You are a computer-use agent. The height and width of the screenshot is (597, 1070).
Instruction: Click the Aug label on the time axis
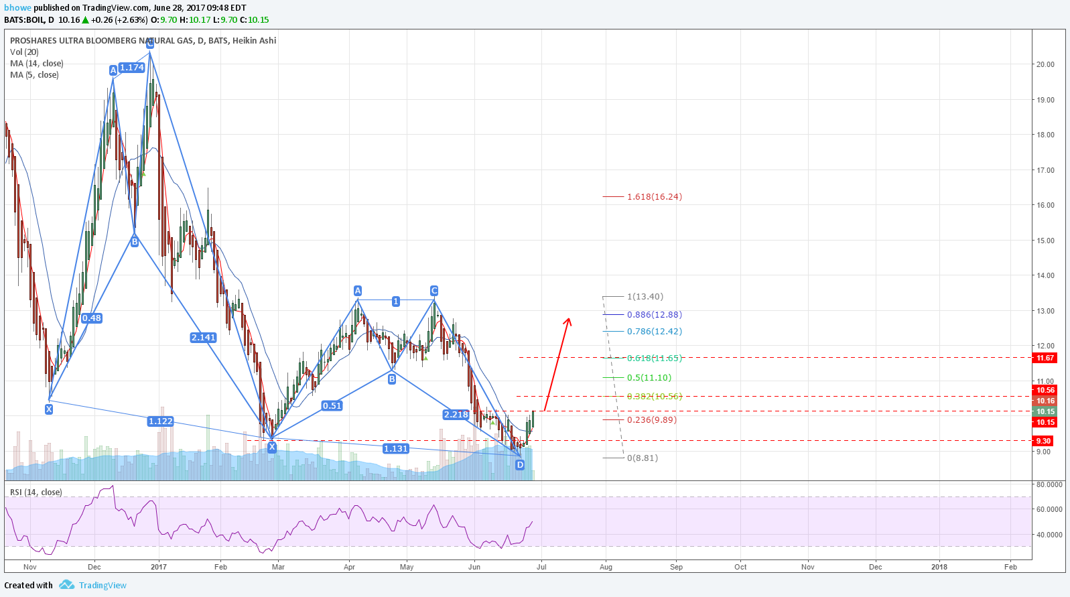606,567
